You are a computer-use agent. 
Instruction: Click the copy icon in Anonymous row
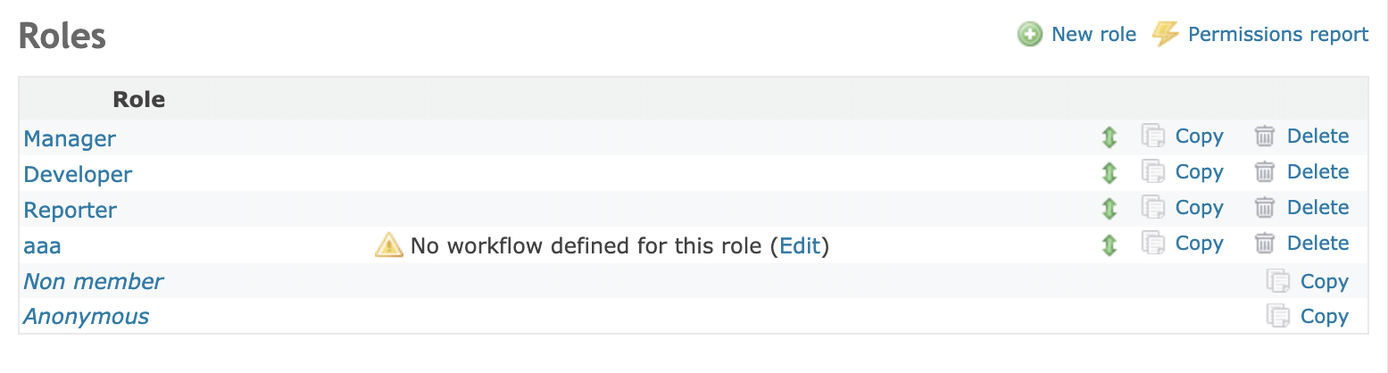click(1278, 317)
